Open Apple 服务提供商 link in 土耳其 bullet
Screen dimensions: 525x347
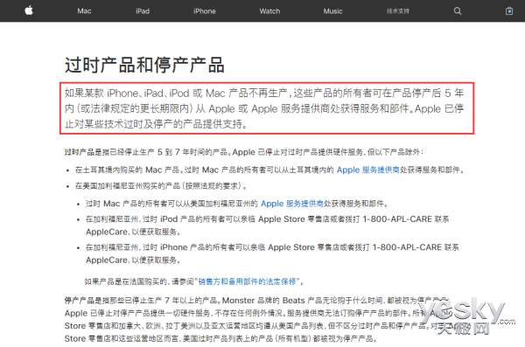pyautogui.click(x=368, y=170)
